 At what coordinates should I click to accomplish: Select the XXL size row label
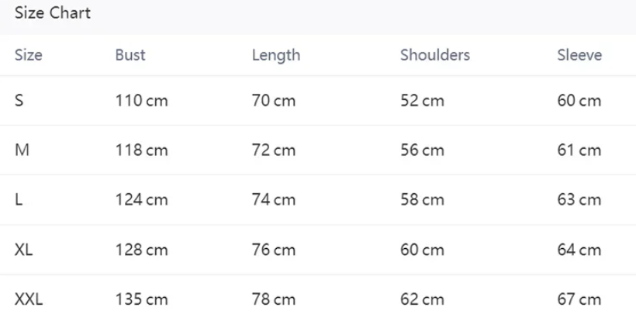(29, 299)
